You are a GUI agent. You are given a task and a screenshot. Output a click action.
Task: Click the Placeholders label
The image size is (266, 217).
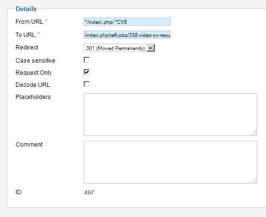tap(33, 97)
